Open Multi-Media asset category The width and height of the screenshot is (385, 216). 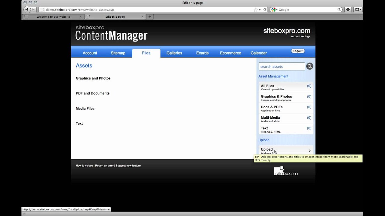tap(286, 119)
